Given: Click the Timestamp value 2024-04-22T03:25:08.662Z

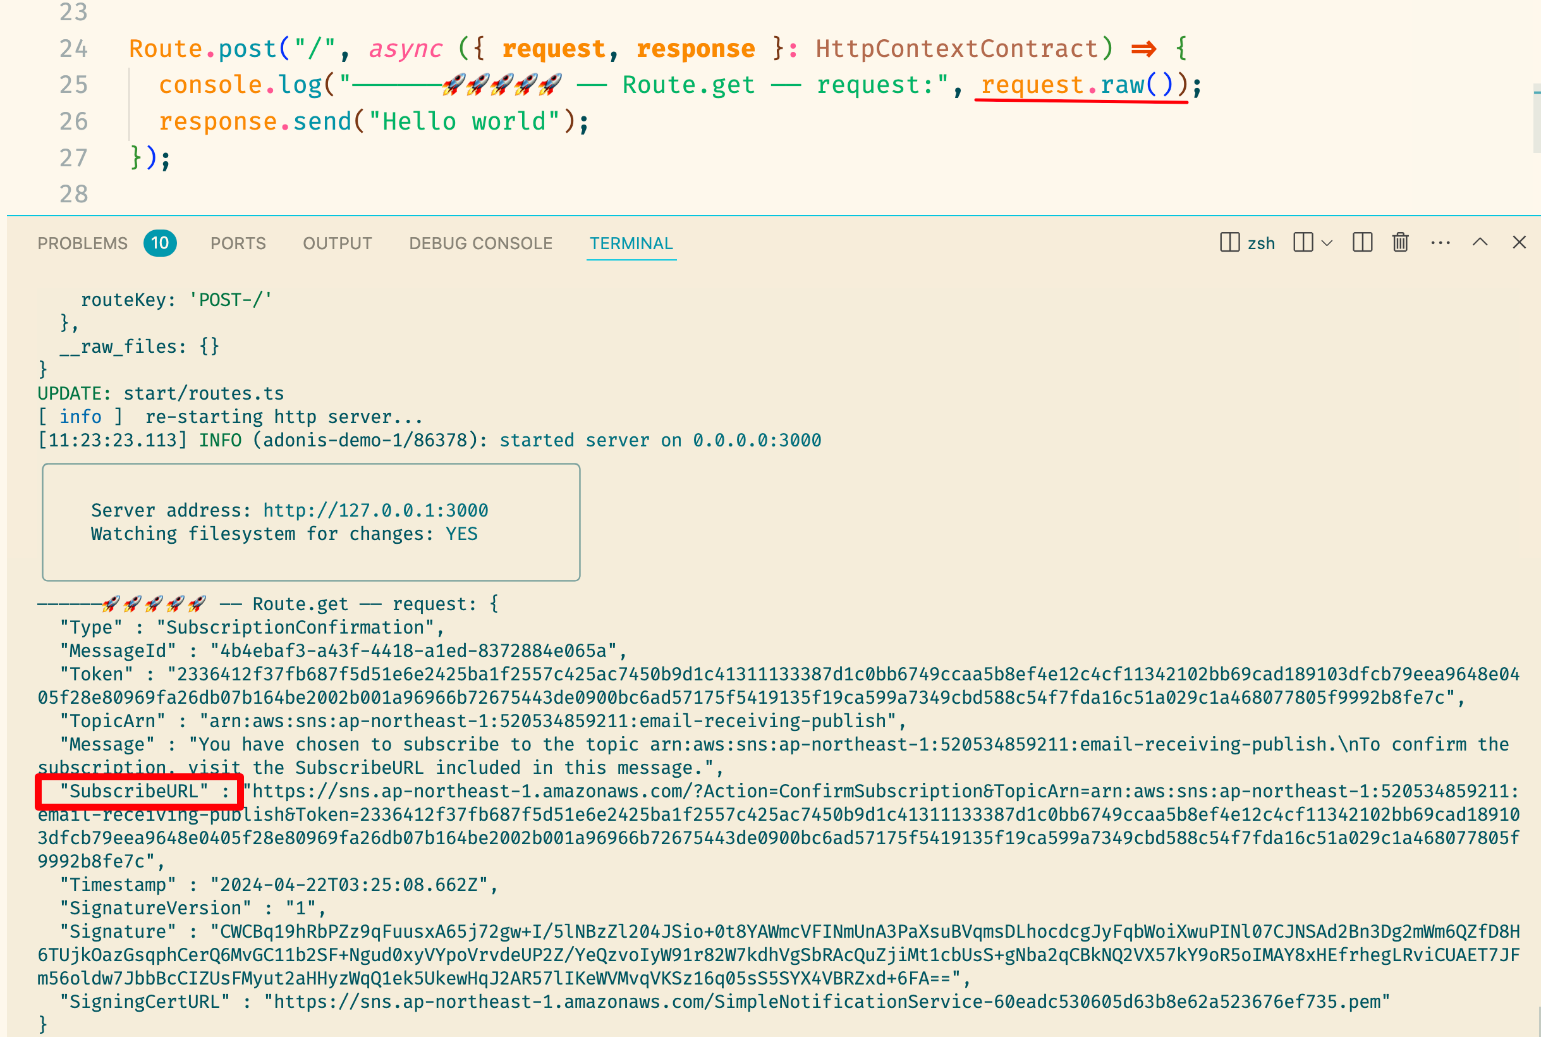Looking at the screenshot, I should click(x=348, y=885).
